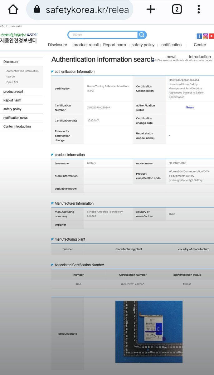Click the country of manufacture value china
The height and width of the screenshot is (375, 214).
172,214
